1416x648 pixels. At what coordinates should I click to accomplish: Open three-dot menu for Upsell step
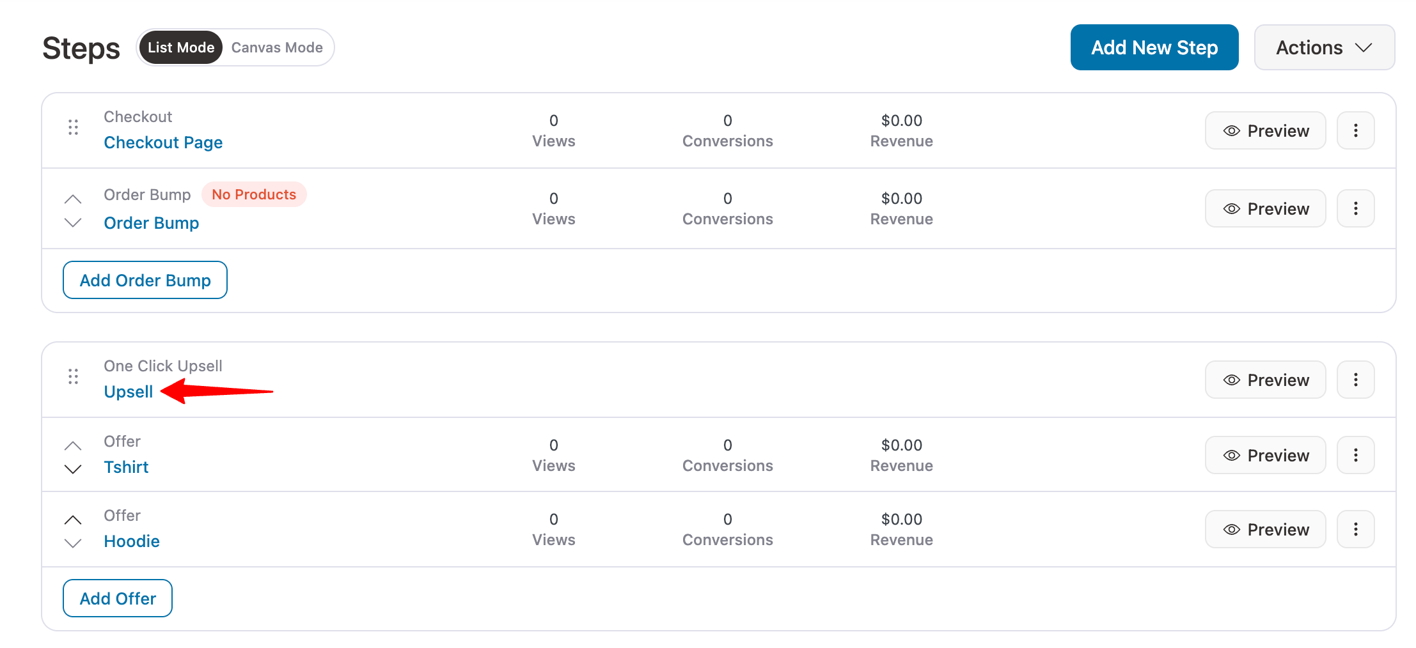coord(1355,380)
